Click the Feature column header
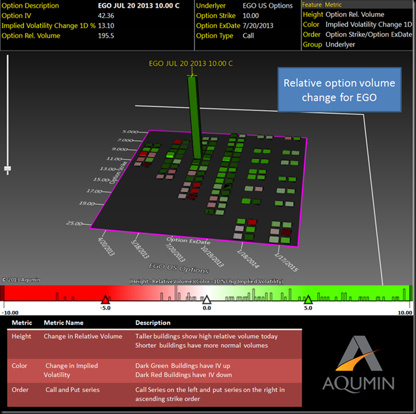 click(x=312, y=5)
